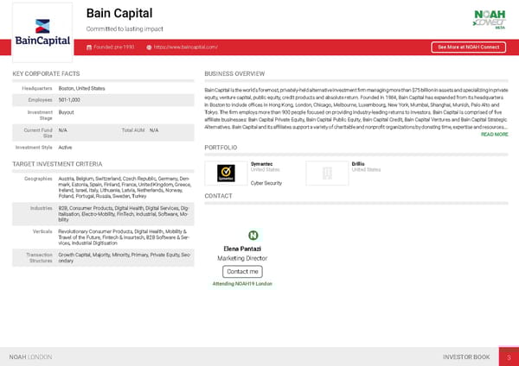This screenshot has width=519, height=366.
Task: Click the Key Corporate Facts heading
Action: [x=46, y=74]
